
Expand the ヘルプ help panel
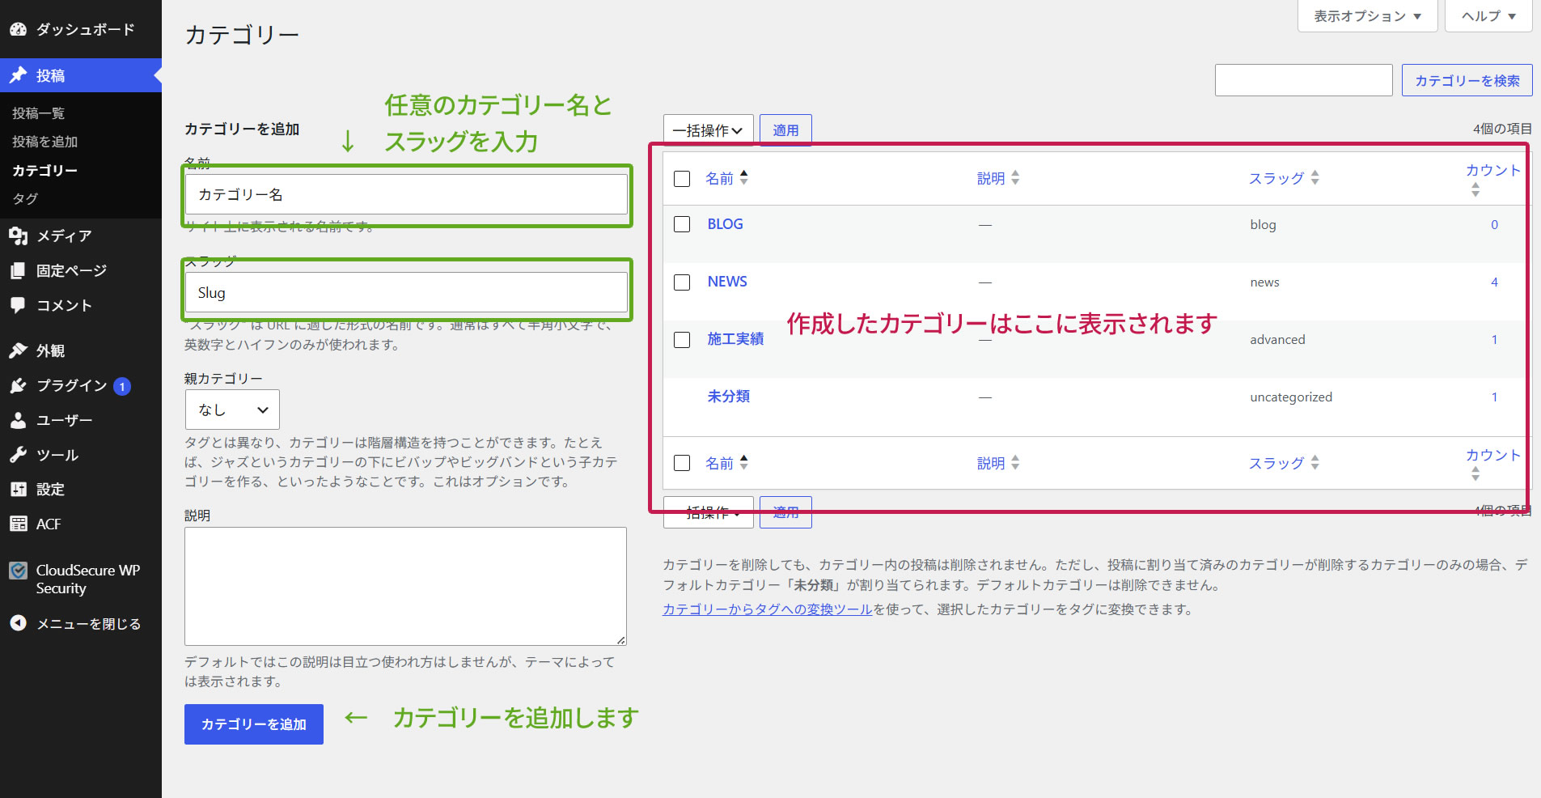[1488, 16]
